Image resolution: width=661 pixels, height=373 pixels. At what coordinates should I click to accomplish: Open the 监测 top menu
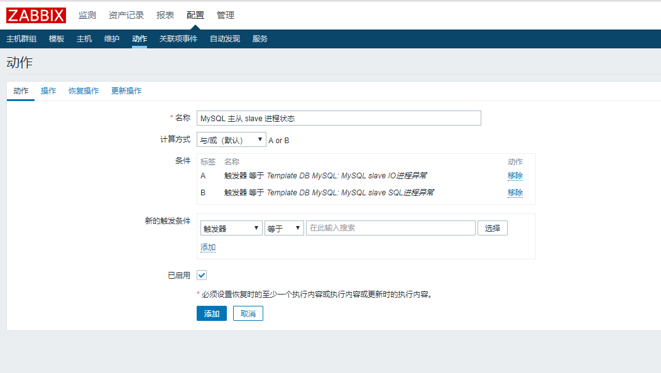pos(87,15)
